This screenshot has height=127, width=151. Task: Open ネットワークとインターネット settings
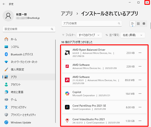[x=29, y=62]
